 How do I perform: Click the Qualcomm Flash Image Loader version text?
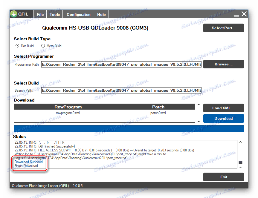click(x=47, y=186)
